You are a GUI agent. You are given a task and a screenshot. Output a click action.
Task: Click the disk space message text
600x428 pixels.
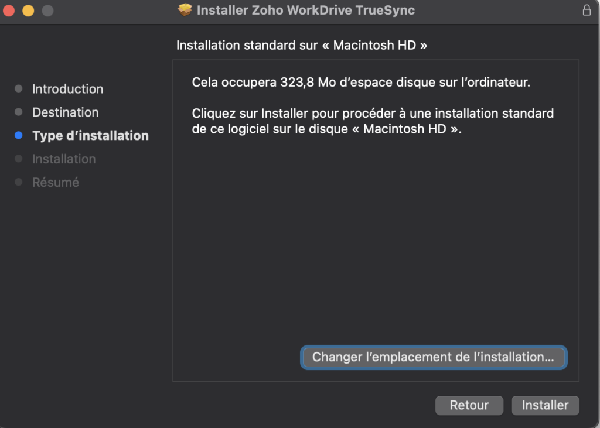pyautogui.click(x=361, y=82)
